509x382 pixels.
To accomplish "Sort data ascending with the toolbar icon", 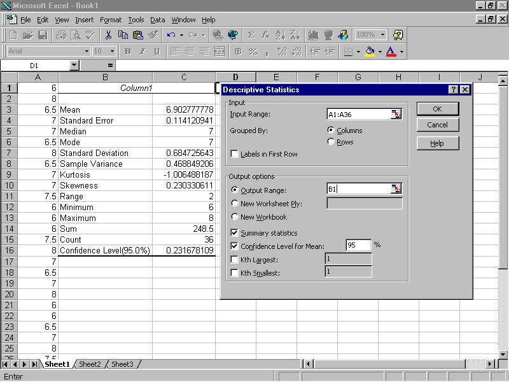I will click(280, 35).
